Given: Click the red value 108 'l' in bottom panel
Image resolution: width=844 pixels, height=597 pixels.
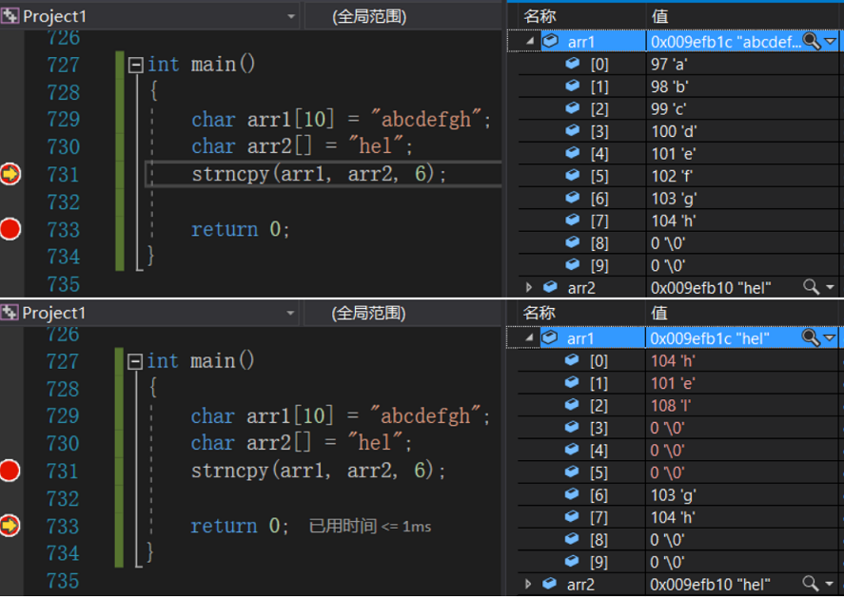Looking at the screenshot, I should click(x=671, y=406).
